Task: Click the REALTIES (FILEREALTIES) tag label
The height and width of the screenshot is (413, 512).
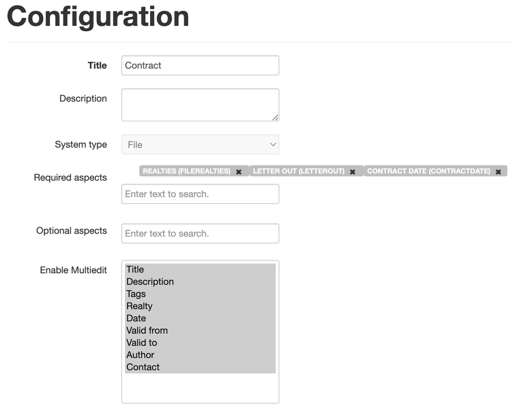Action: coord(187,171)
